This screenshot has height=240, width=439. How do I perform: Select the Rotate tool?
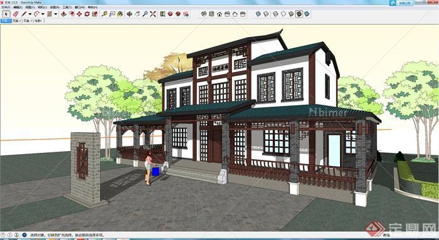(87, 14)
